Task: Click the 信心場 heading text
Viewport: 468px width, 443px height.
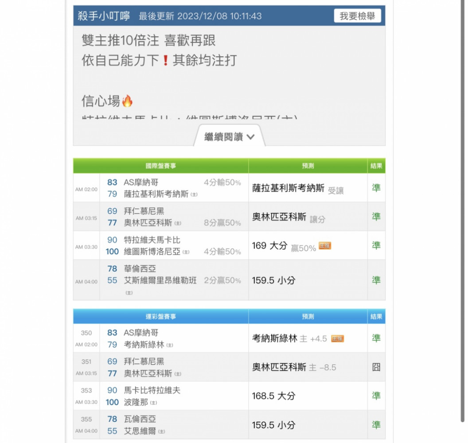Action: click(x=101, y=101)
